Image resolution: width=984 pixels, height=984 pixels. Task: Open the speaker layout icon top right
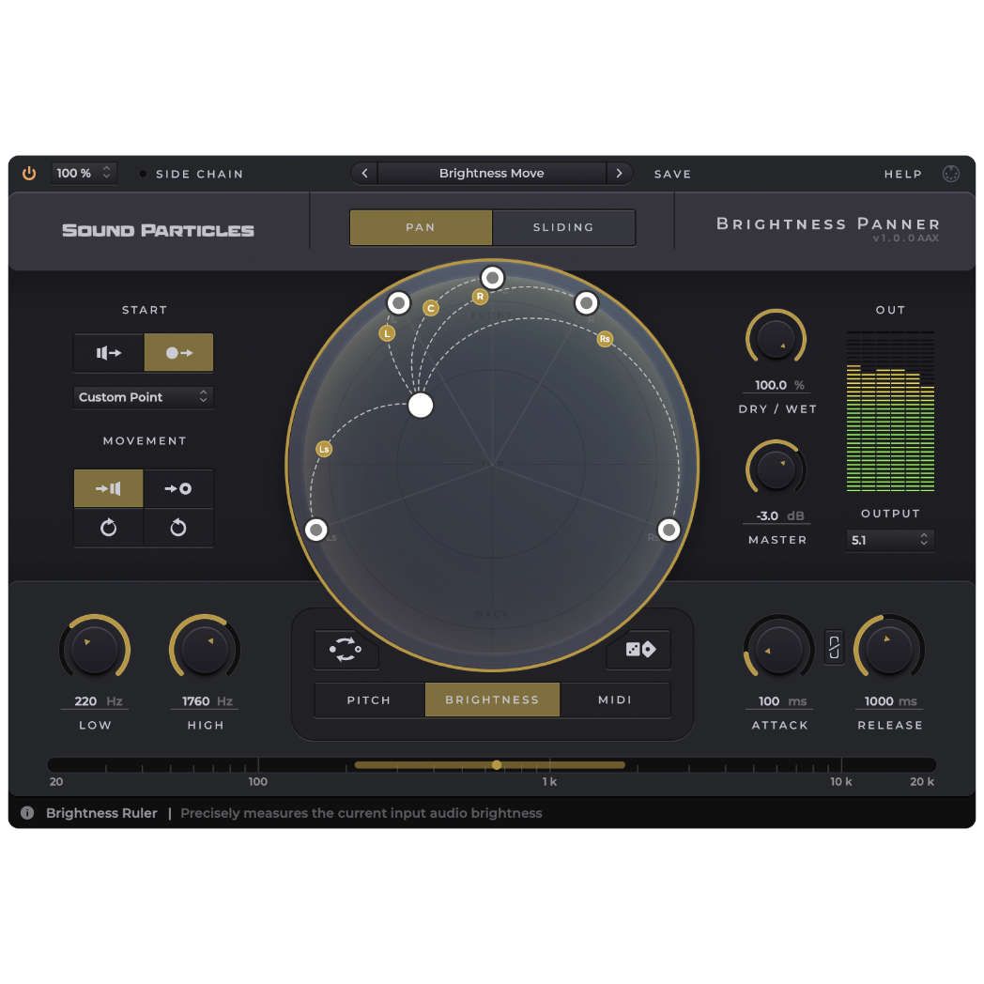coord(951,174)
